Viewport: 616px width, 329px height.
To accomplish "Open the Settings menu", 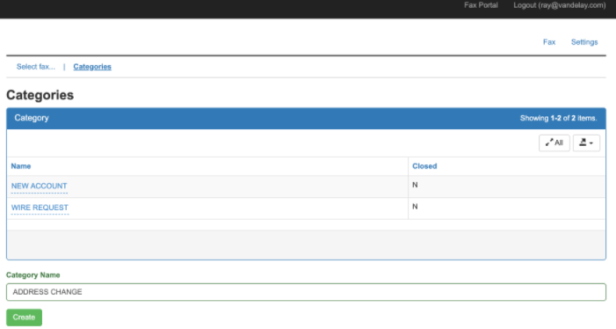I will (584, 42).
